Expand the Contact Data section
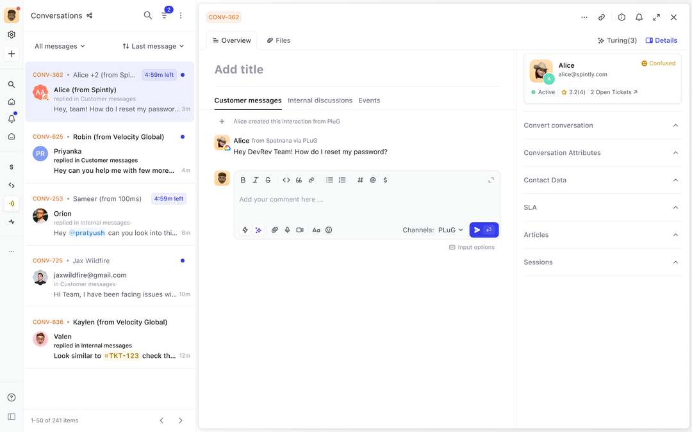The width and height of the screenshot is (692, 432). pos(602,180)
